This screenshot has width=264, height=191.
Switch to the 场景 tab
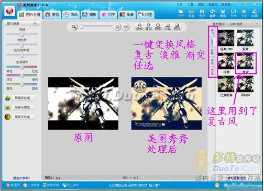pyautogui.click(x=127, y=15)
